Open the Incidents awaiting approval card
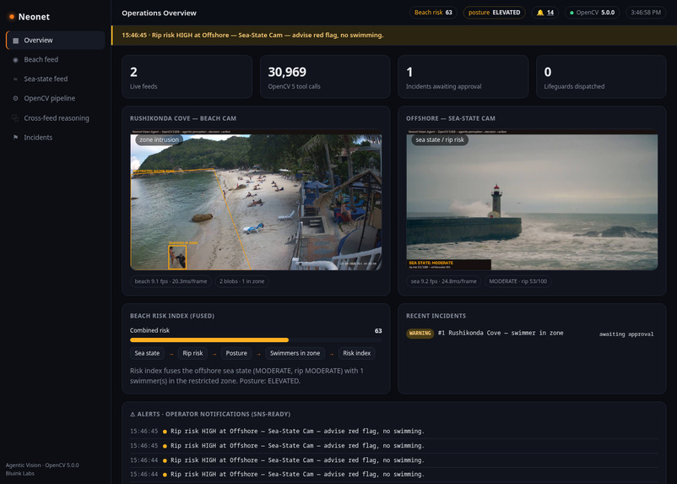 click(463, 77)
